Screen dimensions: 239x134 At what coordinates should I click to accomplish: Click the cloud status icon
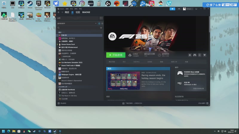(130, 55)
